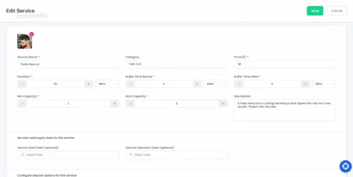Viewport: 353px width, 177px height.
Task: Open Duration unit Mins dropdown
Action: pos(107,84)
